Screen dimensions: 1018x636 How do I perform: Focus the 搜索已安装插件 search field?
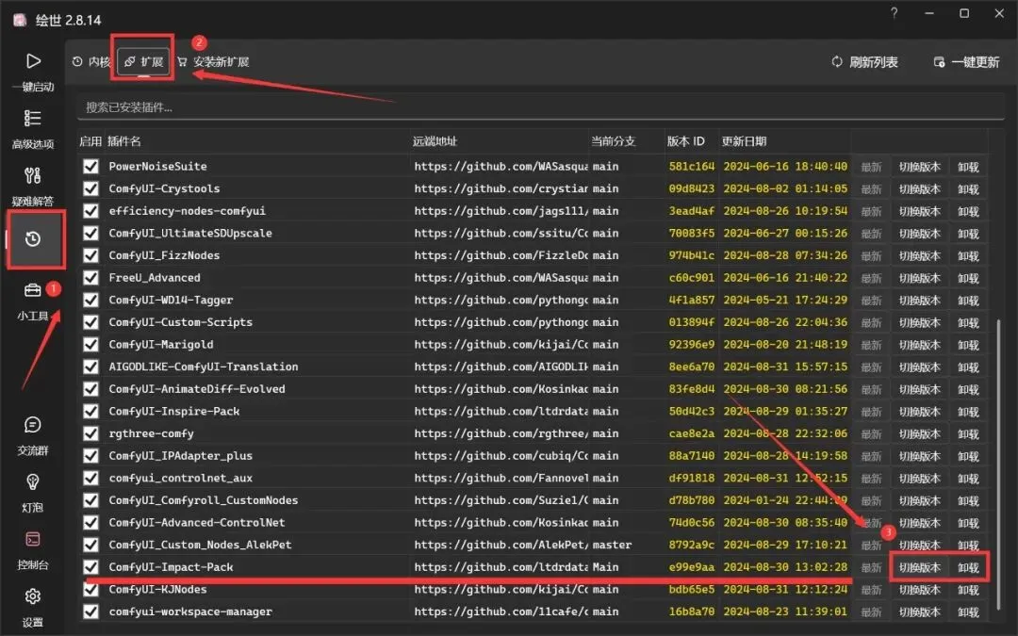tap(540, 107)
